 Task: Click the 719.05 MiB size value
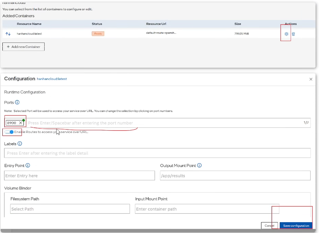[242, 34]
